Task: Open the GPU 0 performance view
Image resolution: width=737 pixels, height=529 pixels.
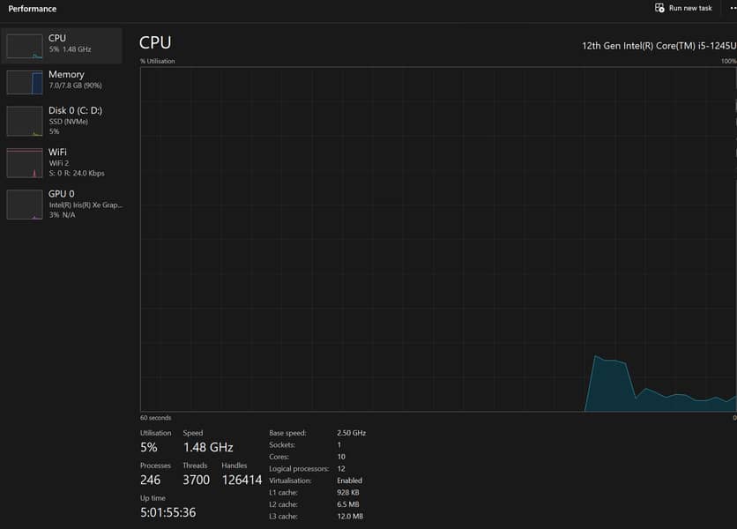Action: [x=62, y=204]
